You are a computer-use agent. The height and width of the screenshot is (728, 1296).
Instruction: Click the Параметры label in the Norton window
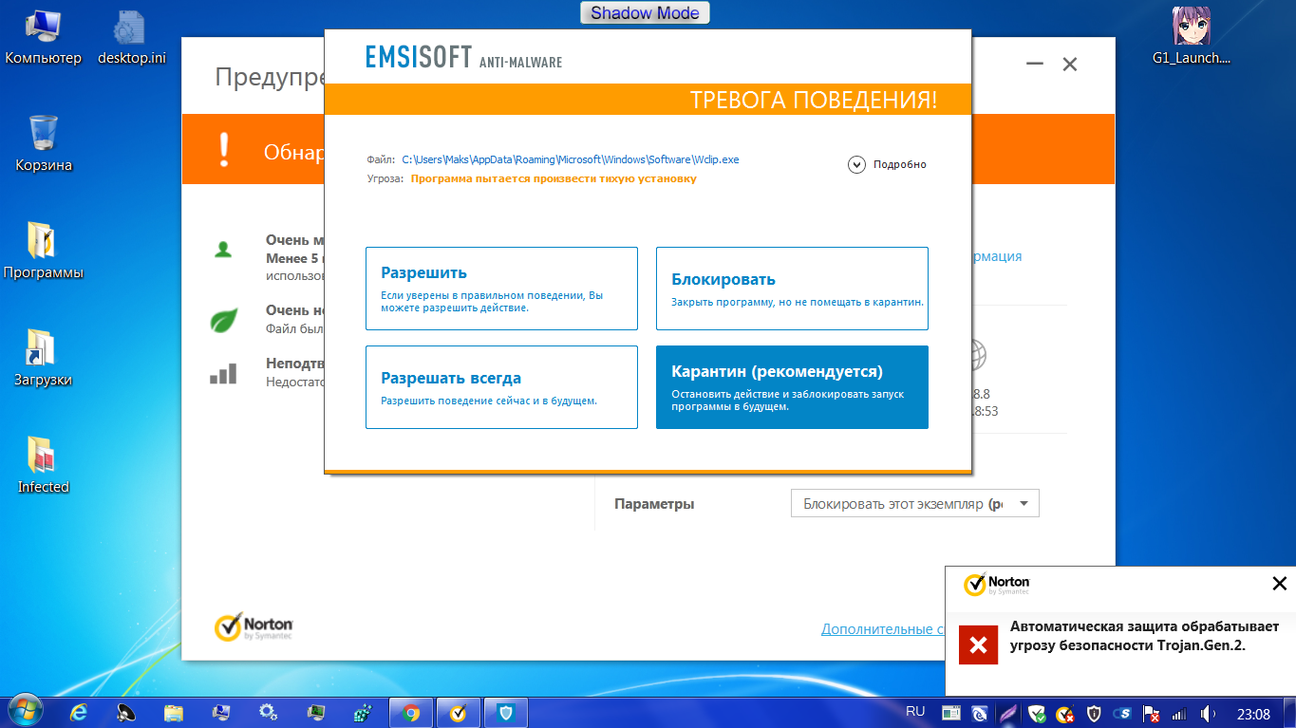pyautogui.click(x=654, y=504)
